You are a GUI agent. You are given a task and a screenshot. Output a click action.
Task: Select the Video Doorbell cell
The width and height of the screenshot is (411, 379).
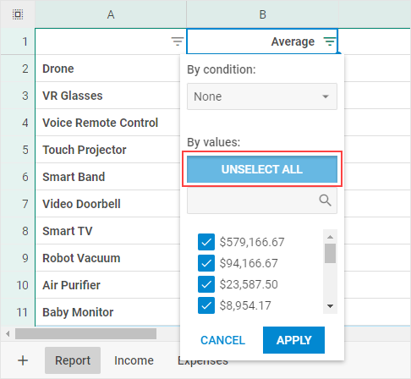pyautogui.click(x=107, y=204)
